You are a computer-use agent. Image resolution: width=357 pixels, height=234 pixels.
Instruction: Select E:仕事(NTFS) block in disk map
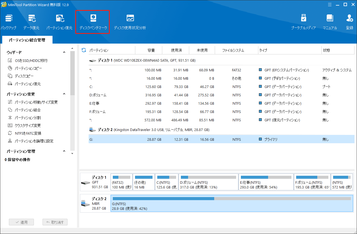266,182
